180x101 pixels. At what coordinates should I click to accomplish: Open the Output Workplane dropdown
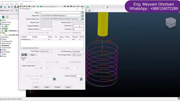[x=46, y=26]
